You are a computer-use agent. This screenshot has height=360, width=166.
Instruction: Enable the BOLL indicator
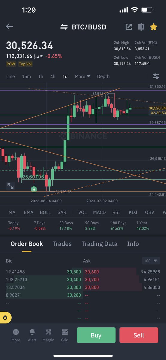[45, 212]
